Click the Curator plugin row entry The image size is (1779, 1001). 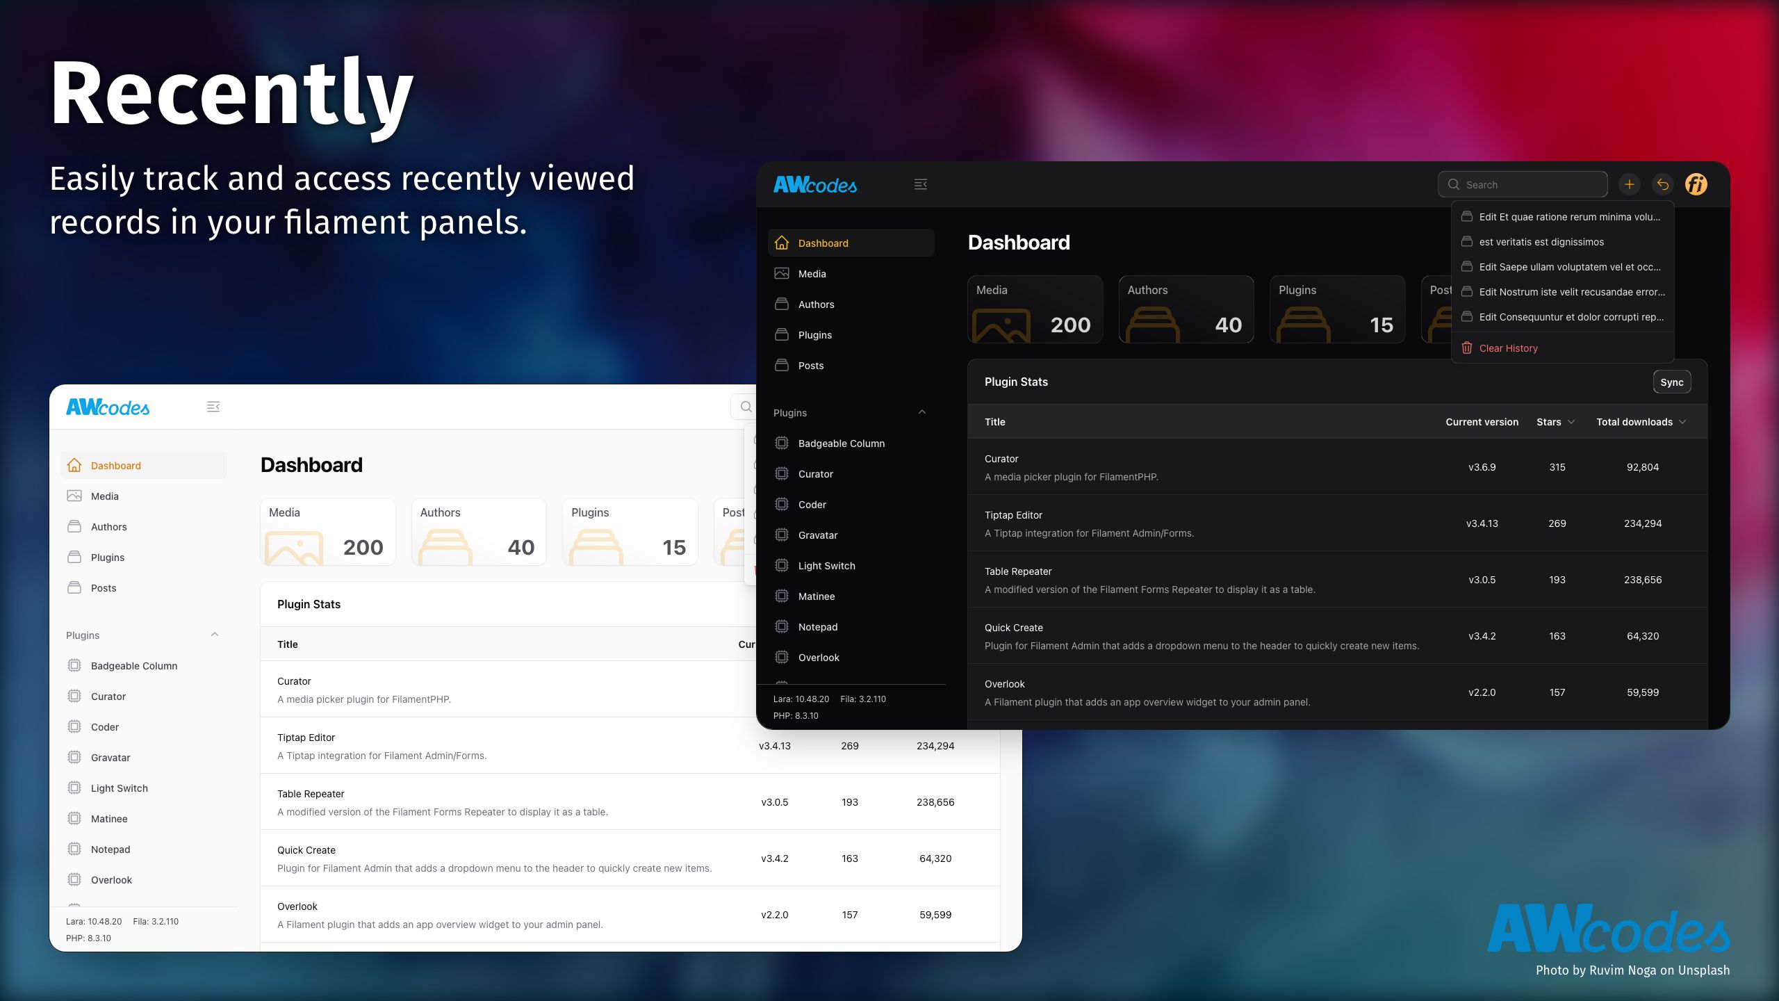[1222, 467]
